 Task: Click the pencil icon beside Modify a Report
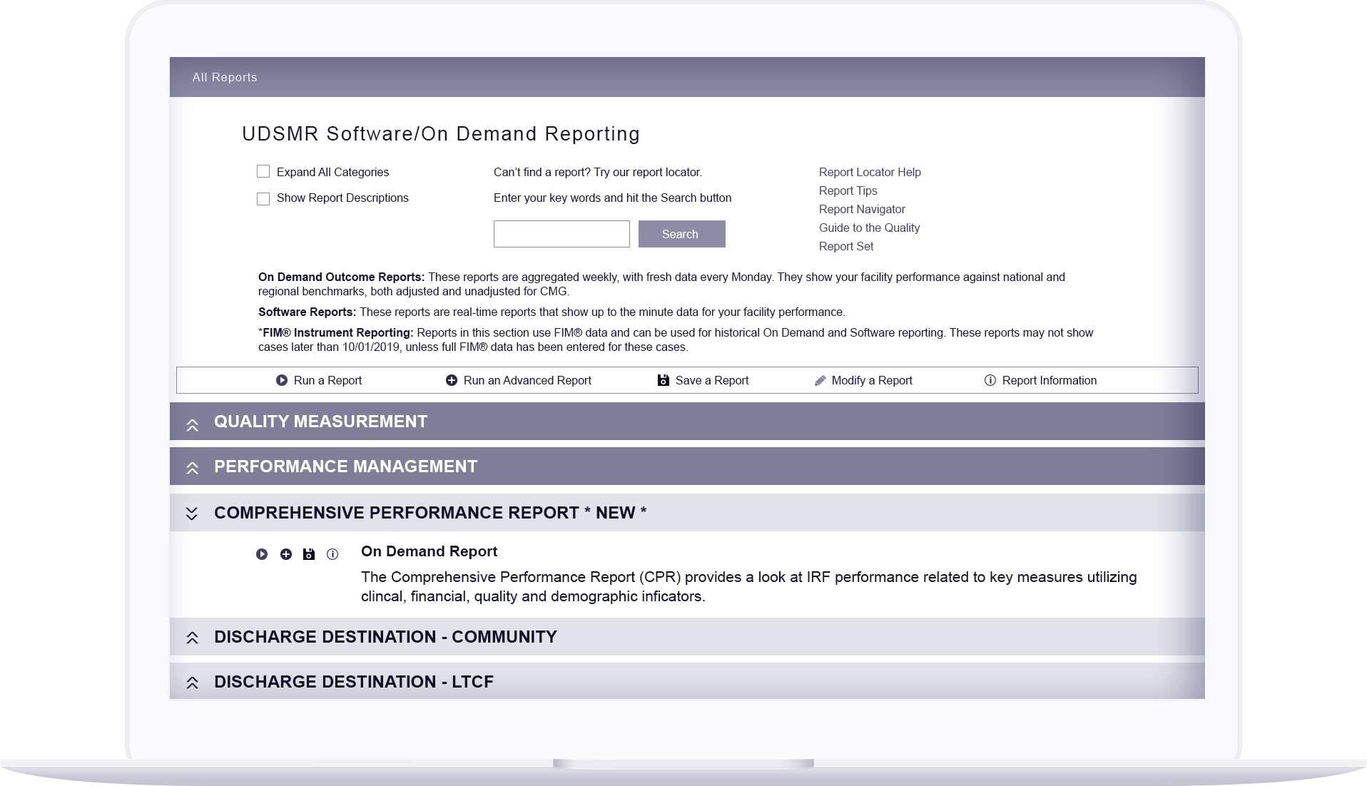[820, 380]
